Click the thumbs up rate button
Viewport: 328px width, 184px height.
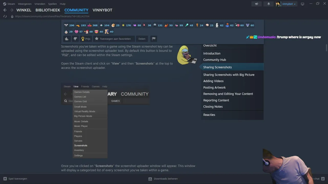tap(67, 39)
